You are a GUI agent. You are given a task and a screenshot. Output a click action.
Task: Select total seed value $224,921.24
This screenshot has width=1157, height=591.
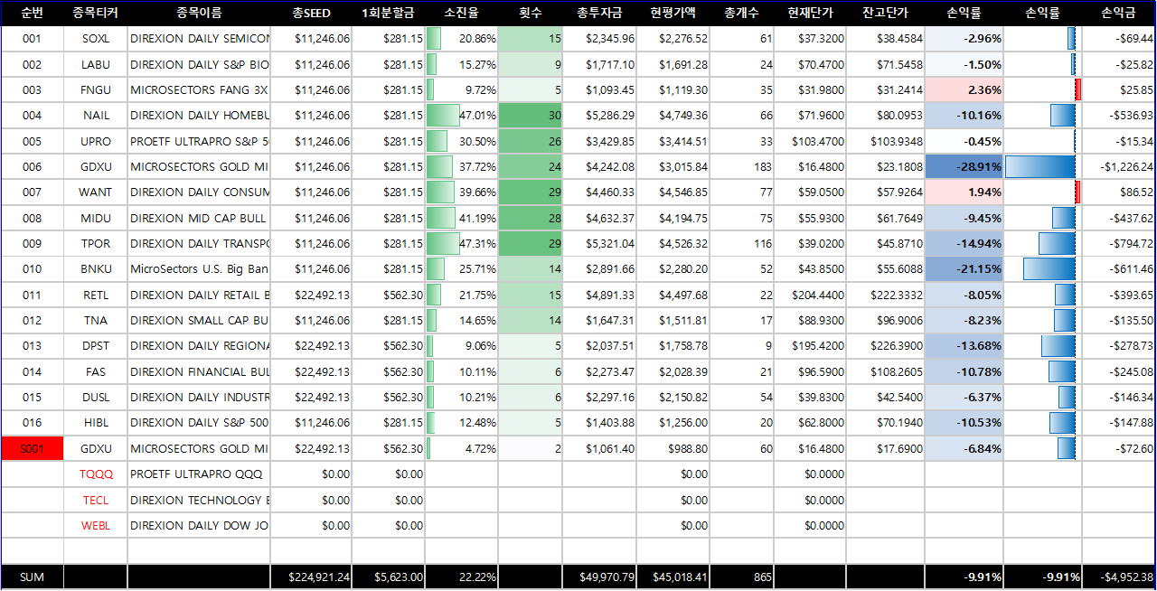point(311,577)
